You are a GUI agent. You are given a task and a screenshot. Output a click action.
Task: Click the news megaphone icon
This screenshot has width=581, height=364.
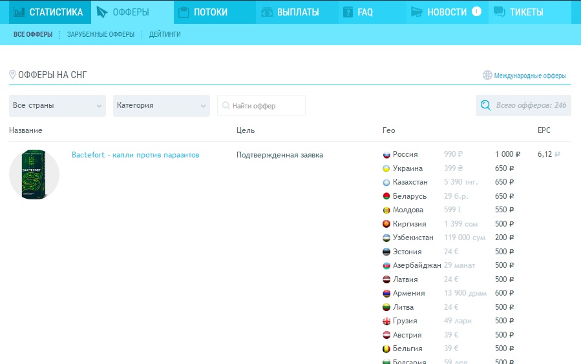pos(417,12)
